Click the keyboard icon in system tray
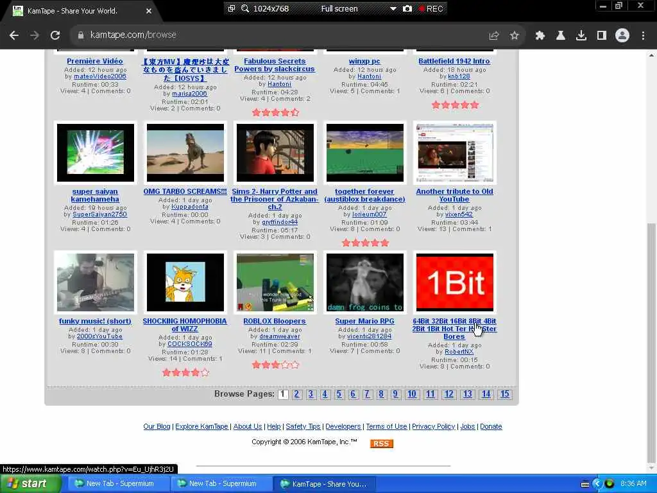The height and width of the screenshot is (493, 657). 585,484
